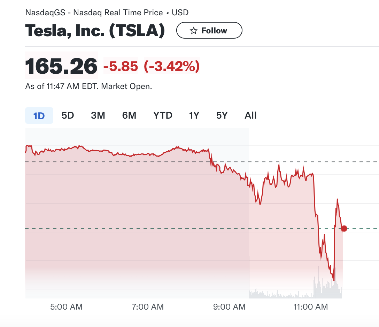Switch to the 5D range
This screenshot has height=327, width=379.
68,115
